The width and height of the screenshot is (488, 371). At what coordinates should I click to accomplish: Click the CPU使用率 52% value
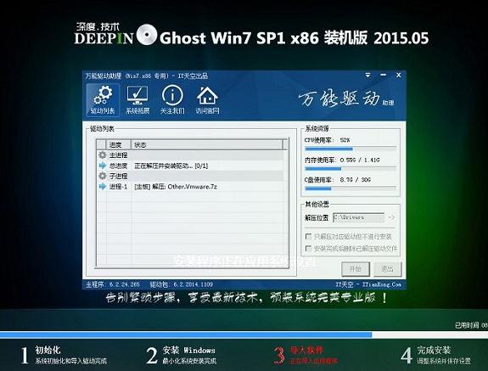tap(345, 140)
